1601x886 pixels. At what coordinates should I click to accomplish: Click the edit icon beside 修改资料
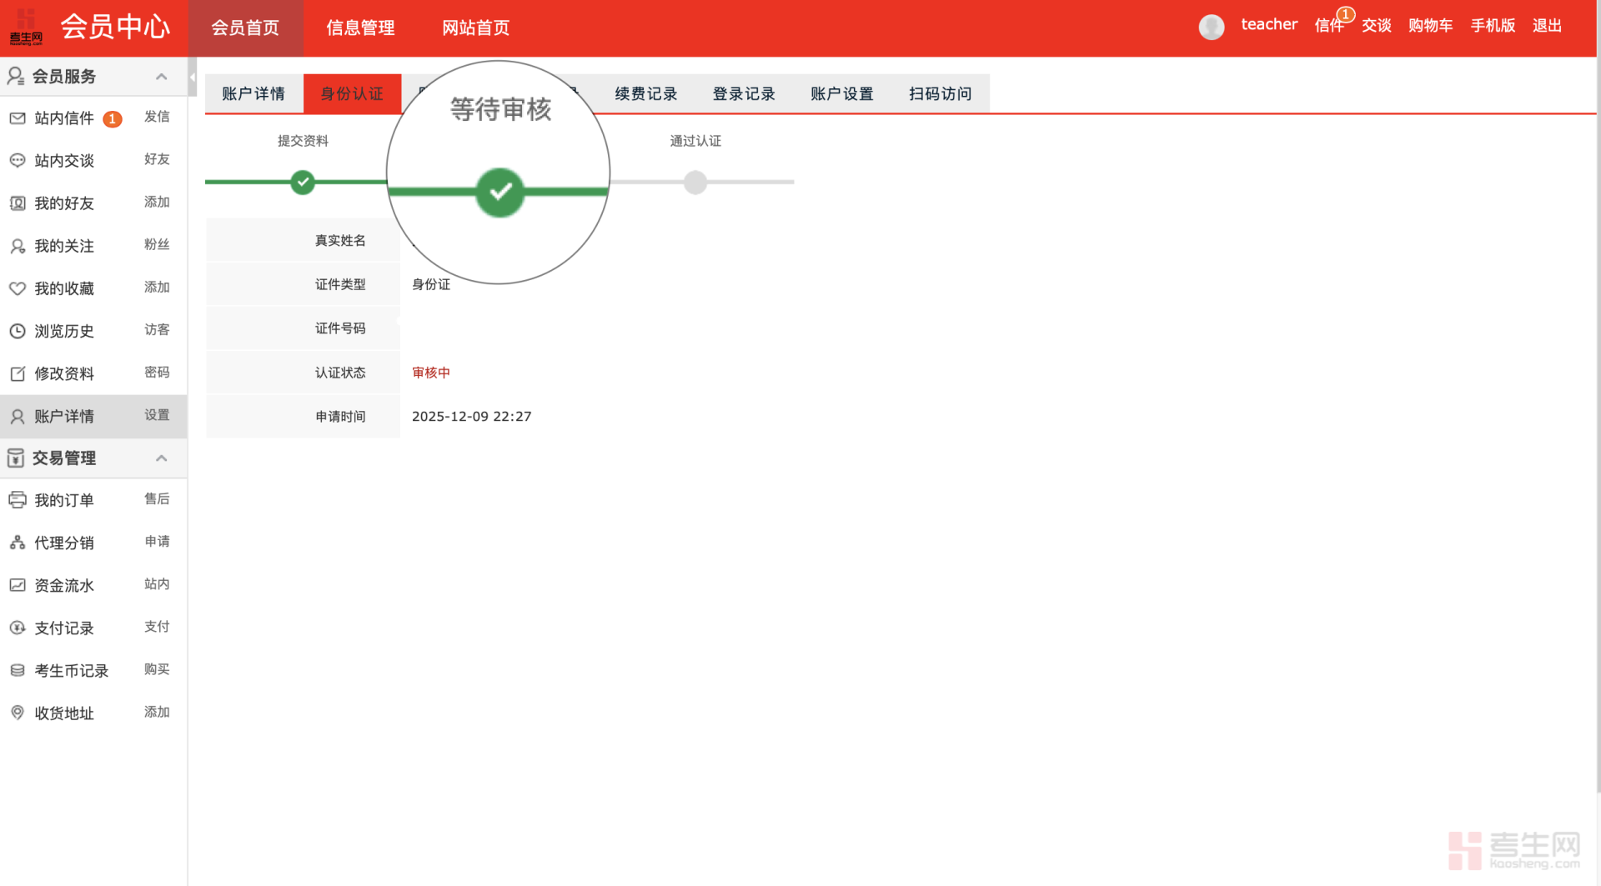pos(18,373)
